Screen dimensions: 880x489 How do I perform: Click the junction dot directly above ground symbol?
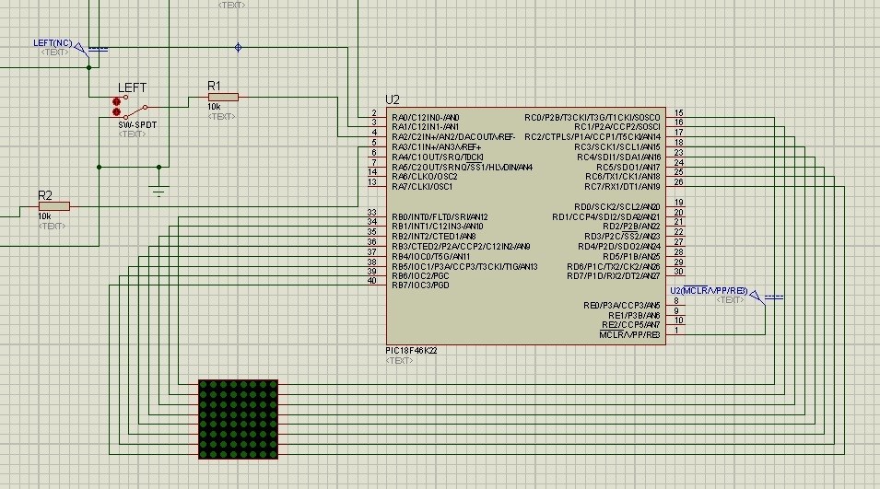point(159,167)
